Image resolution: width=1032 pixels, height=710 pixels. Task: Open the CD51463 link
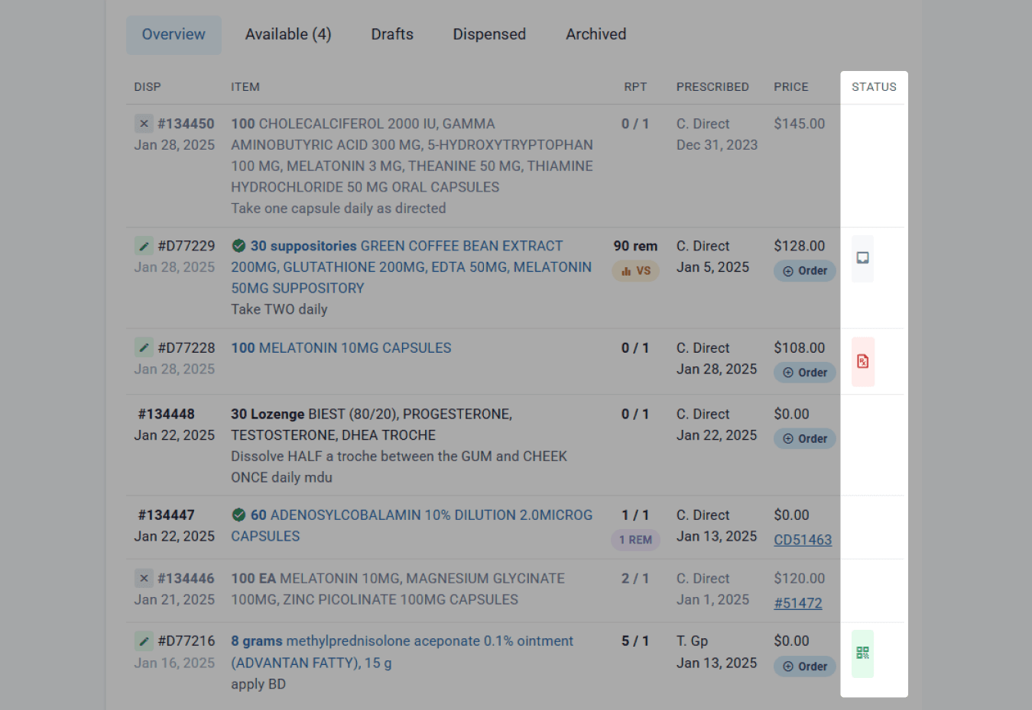tap(803, 540)
